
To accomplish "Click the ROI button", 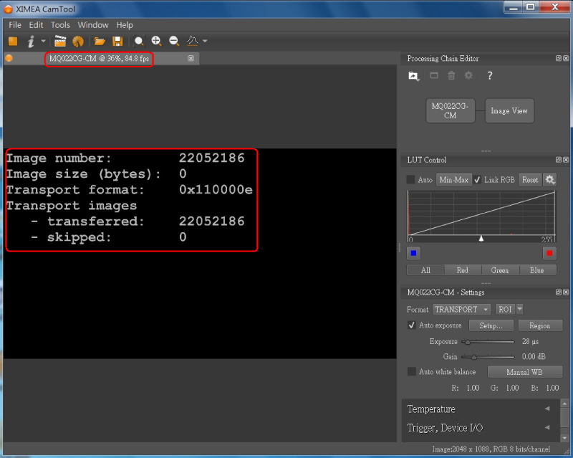I will (x=505, y=310).
